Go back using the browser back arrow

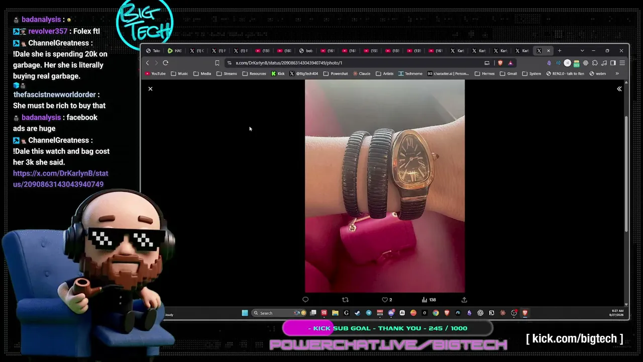click(147, 63)
